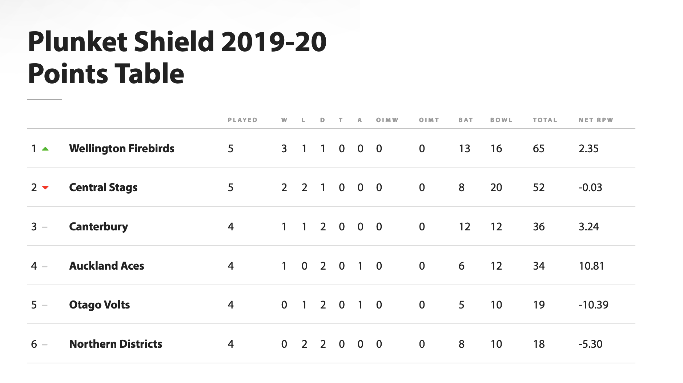This screenshot has width=683, height=383.
Task: Open the Wellington Firebirds team link
Action: pyautogui.click(x=121, y=149)
